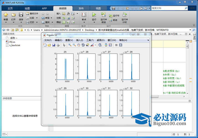Toggle the insert legend button
Image resolution: width=198 pixels, height=138 pixels.
coord(110,45)
